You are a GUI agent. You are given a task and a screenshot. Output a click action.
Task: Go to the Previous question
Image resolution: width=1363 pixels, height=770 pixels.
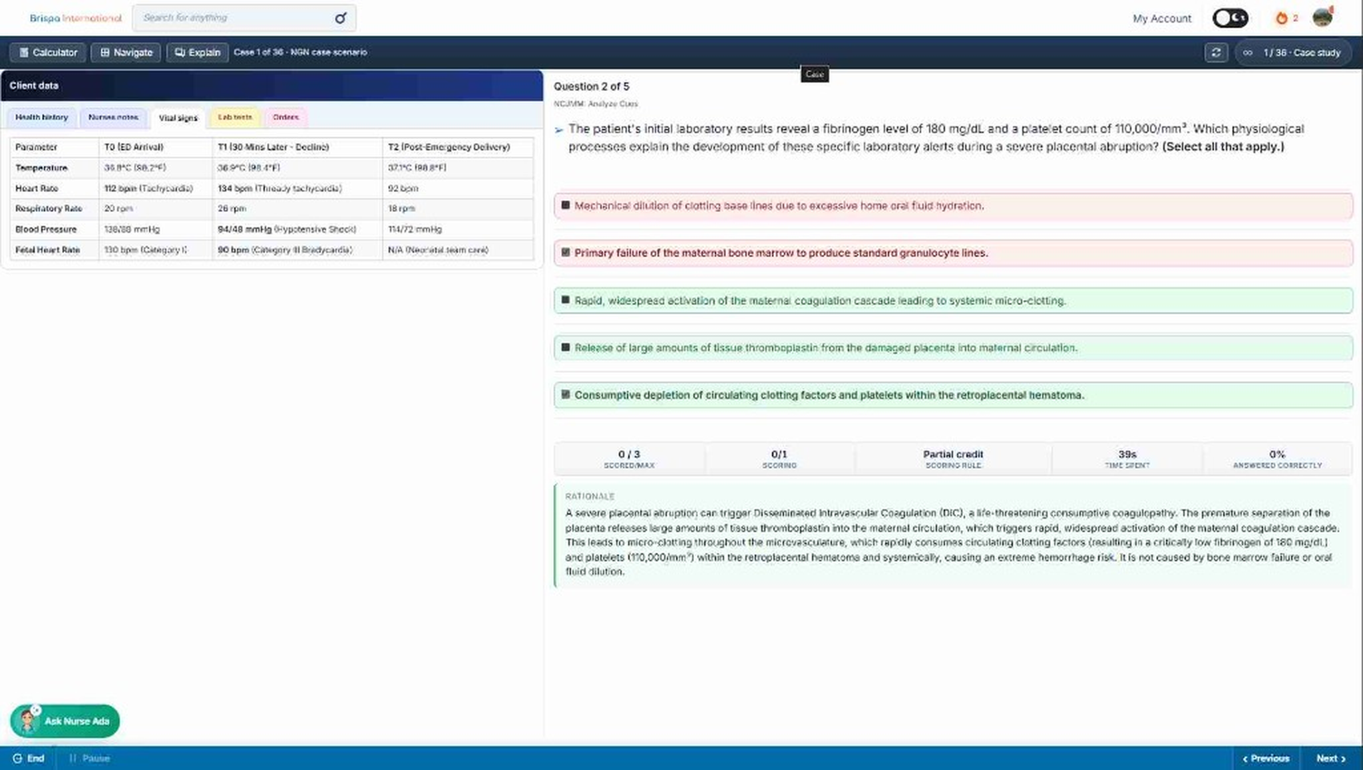coord(1265,758)
